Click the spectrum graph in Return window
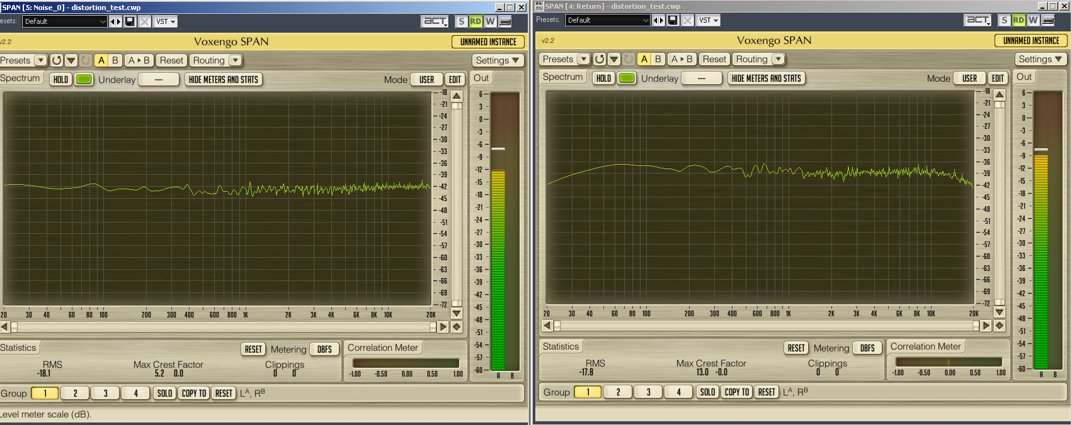The width and height of the screenshot is (1072, 425). [760, 198]
